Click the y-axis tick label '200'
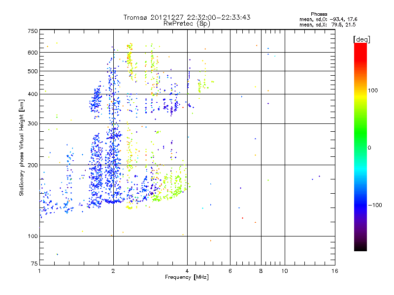 point(33,165)
